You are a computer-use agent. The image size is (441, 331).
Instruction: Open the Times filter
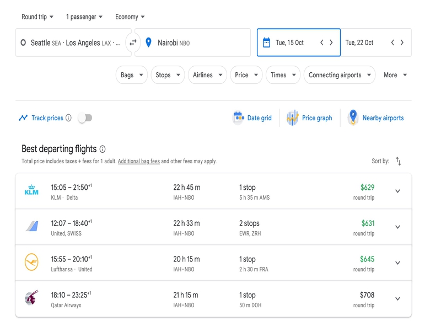283,75
